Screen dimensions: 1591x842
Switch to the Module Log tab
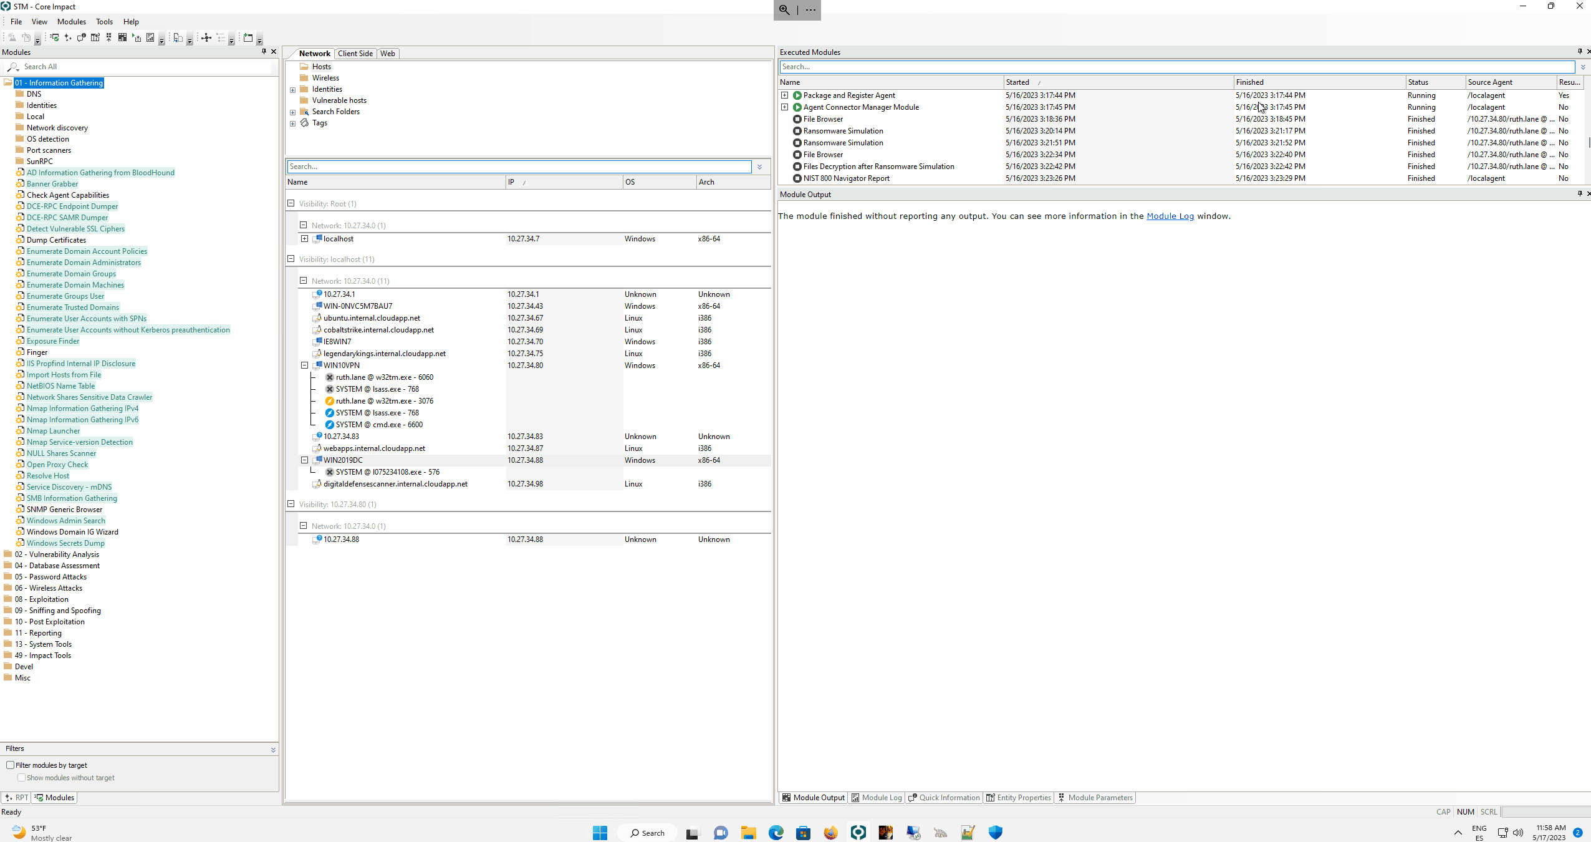pos(876,798)
